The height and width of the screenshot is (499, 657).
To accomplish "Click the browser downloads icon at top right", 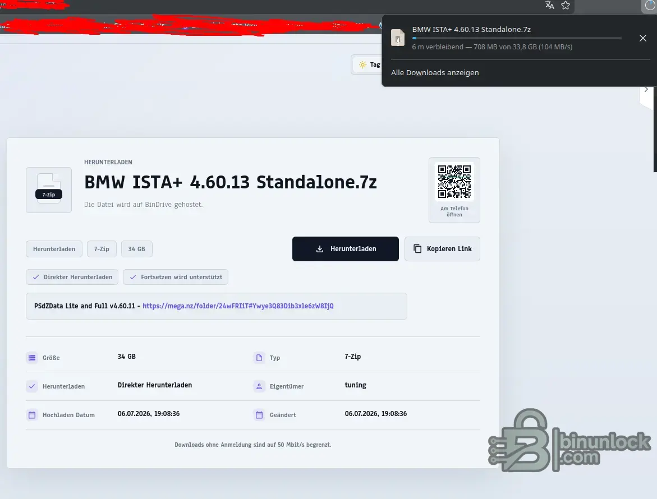I will coord(650,5).
